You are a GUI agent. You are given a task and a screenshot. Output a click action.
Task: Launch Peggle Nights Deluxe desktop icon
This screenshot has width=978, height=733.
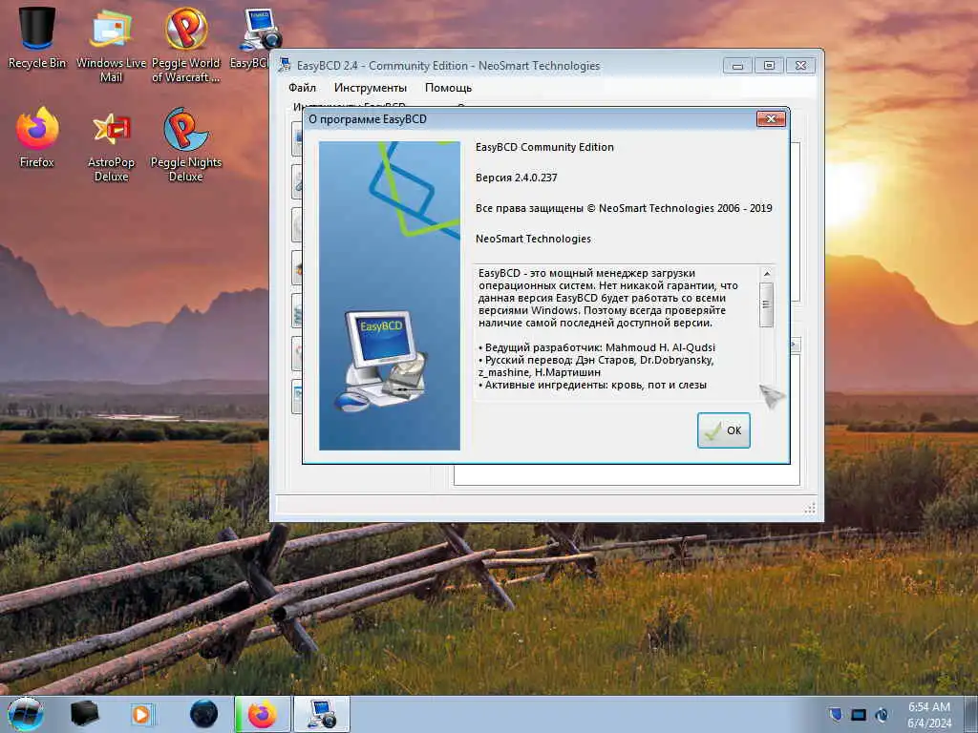point(186,145)
